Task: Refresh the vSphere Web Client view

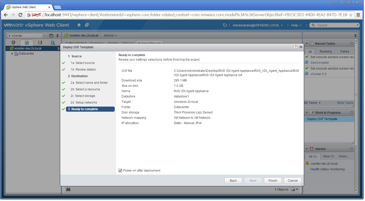Action: click(225, 25)
